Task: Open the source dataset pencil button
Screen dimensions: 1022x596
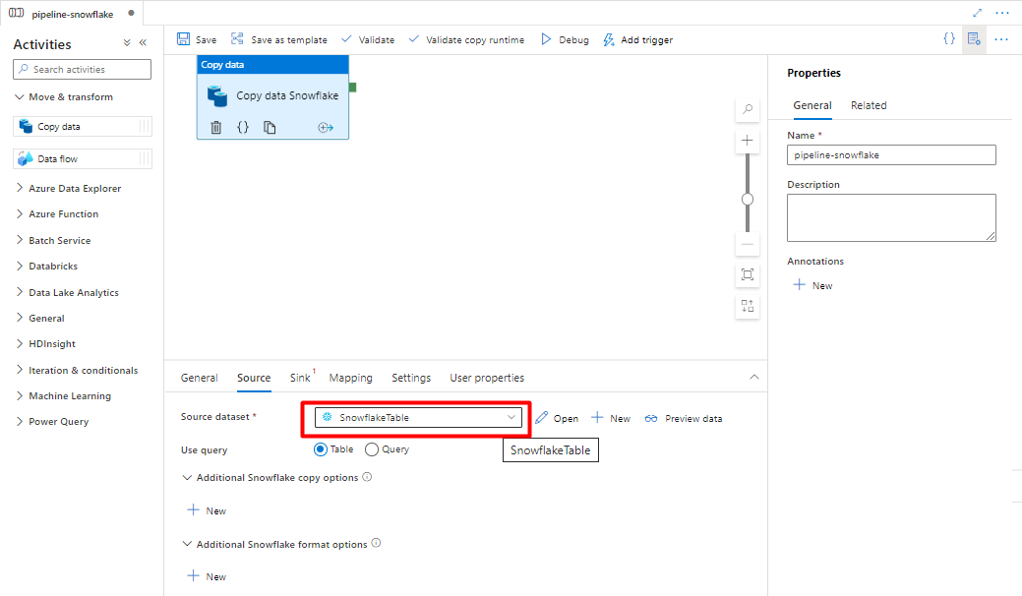Action: 557,418
